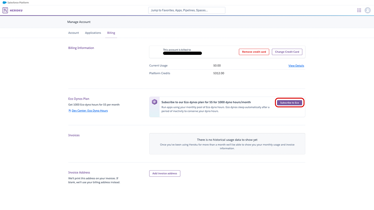The width and height of the screenshot is (374, 210).
Task: Click the Salesforce Platform label
Action: click(18, 3)
